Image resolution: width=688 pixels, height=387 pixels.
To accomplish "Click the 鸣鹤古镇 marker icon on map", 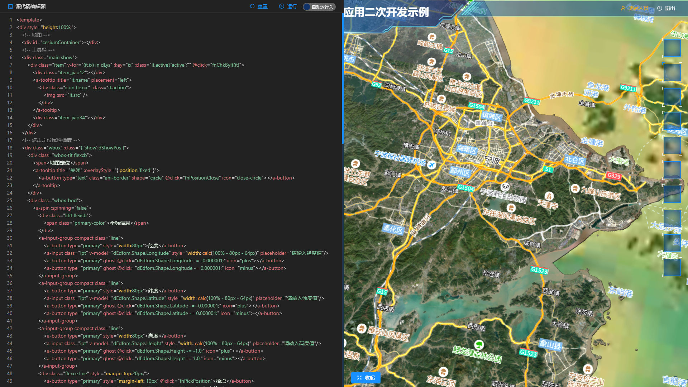I will point(432,37).
